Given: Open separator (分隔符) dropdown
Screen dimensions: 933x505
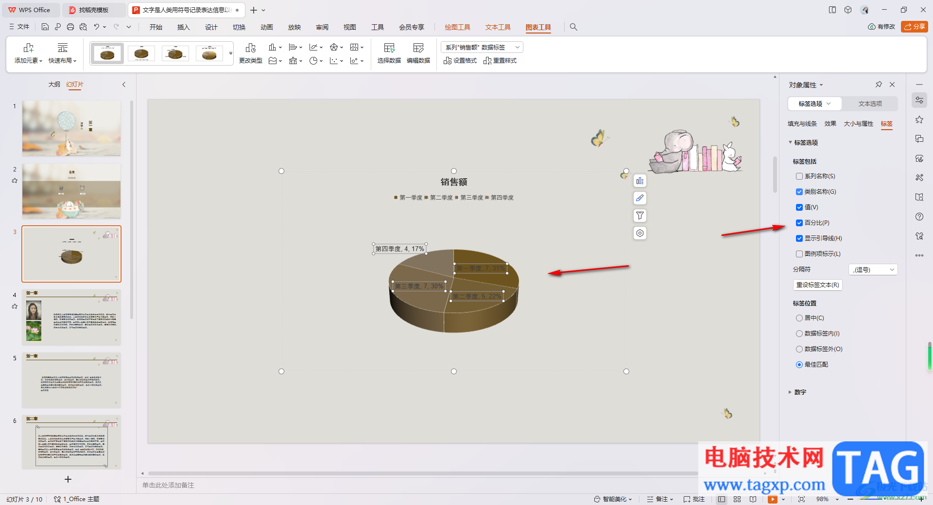Looking at the screenshot, I should (x=873, y=269).
